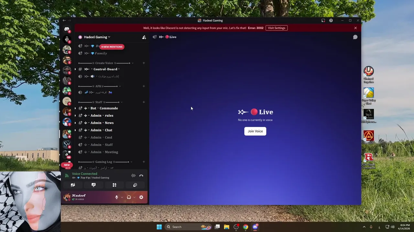Dismiss the mic error banner
This screenshot has height=232, width=414.
(x=355, y=28)
